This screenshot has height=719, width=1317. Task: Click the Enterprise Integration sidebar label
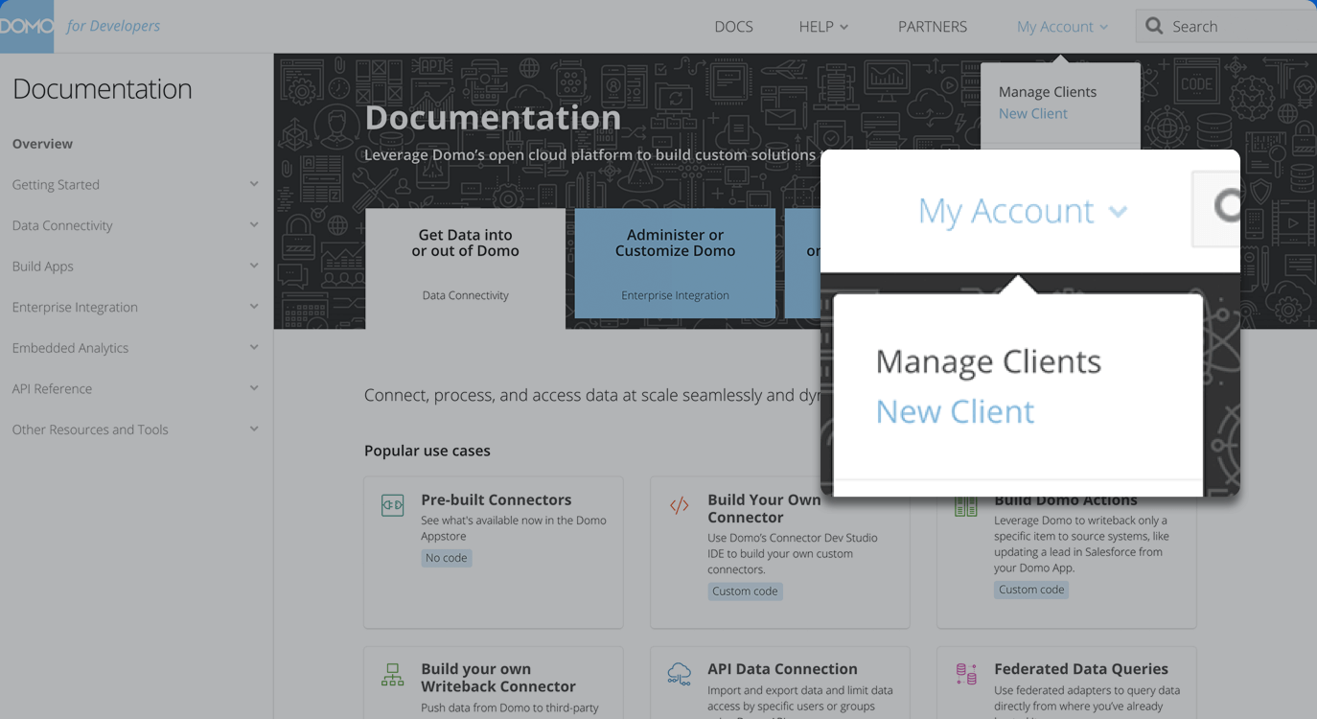pos(75,307)
